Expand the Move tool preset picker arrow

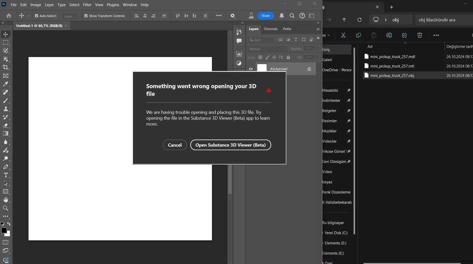tap(29, 16)
